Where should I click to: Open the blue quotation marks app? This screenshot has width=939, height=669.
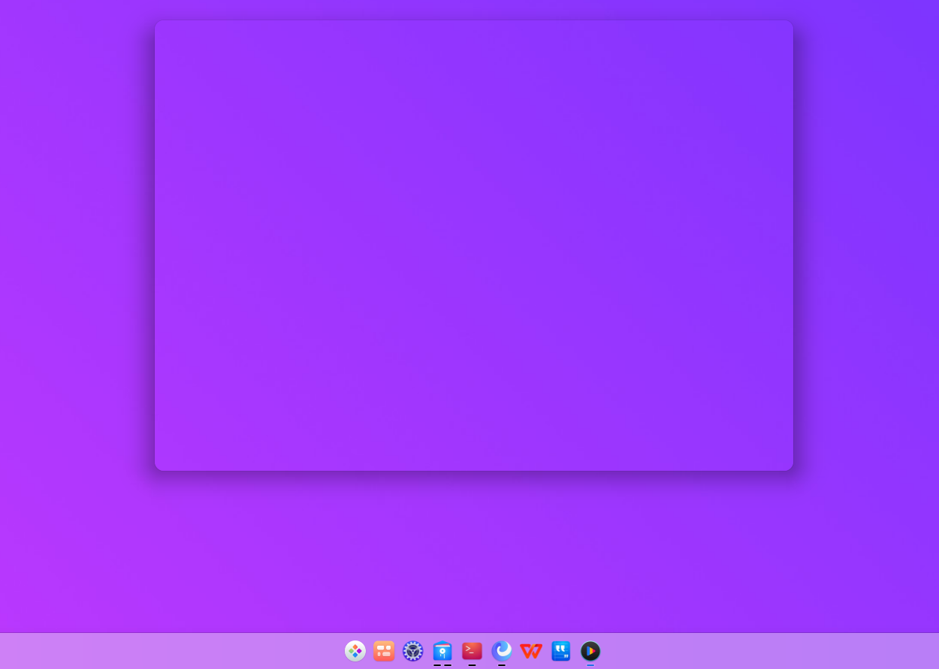coord(560,651)
